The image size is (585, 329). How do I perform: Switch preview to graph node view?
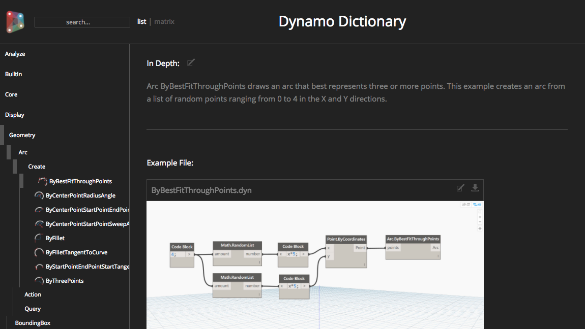pyautogui.click(x=477, y=205)
